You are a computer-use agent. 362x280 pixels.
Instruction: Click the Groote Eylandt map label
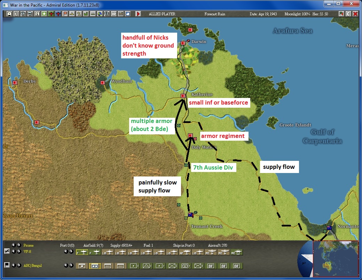(295, 125)
